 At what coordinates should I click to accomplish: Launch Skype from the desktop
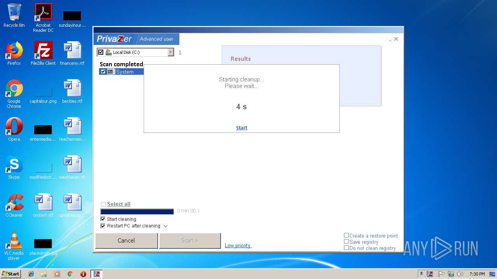(x=14, y=167)
